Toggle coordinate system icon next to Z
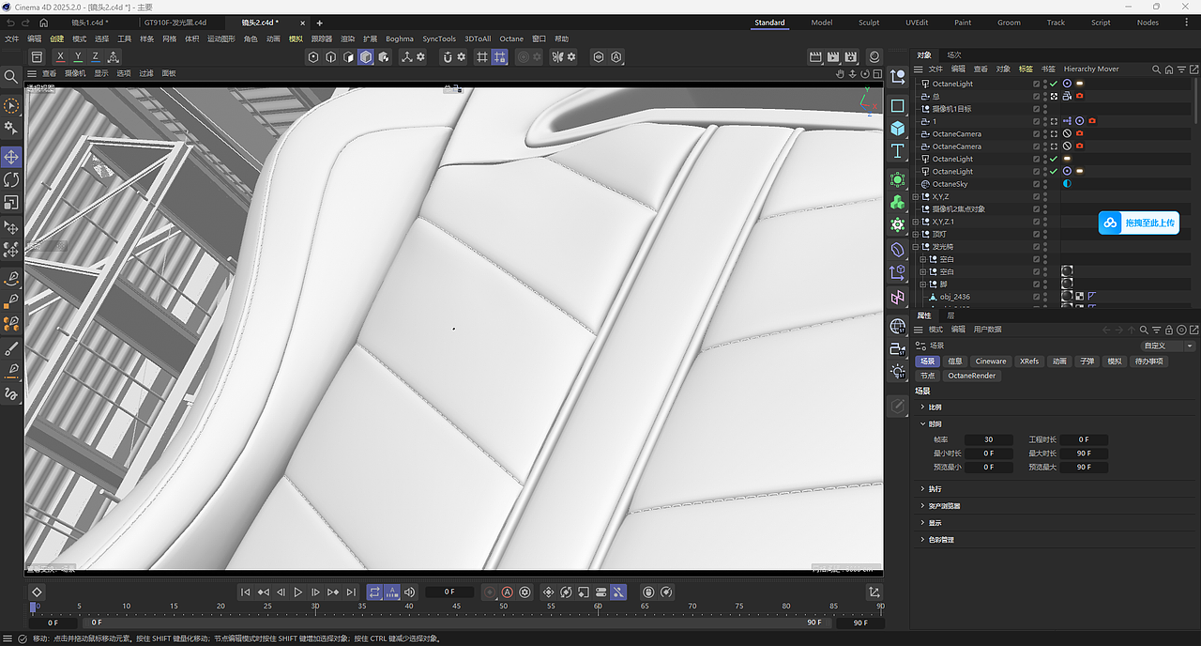The width and height of the screenshot is (1201, 646). click(114, 57)
